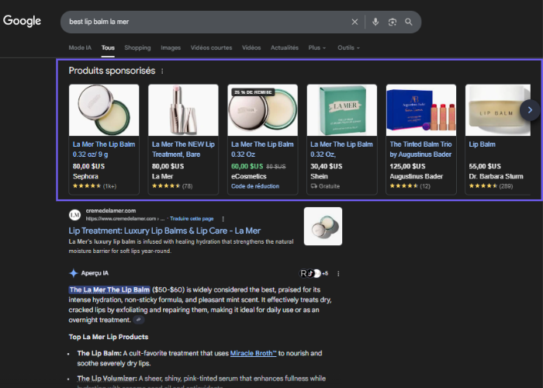Screen dimensions: 543x388
Task: Open the three-dot menu for the cremedelamer.com result
Action: pyautogui.click(x=223, y=219)
